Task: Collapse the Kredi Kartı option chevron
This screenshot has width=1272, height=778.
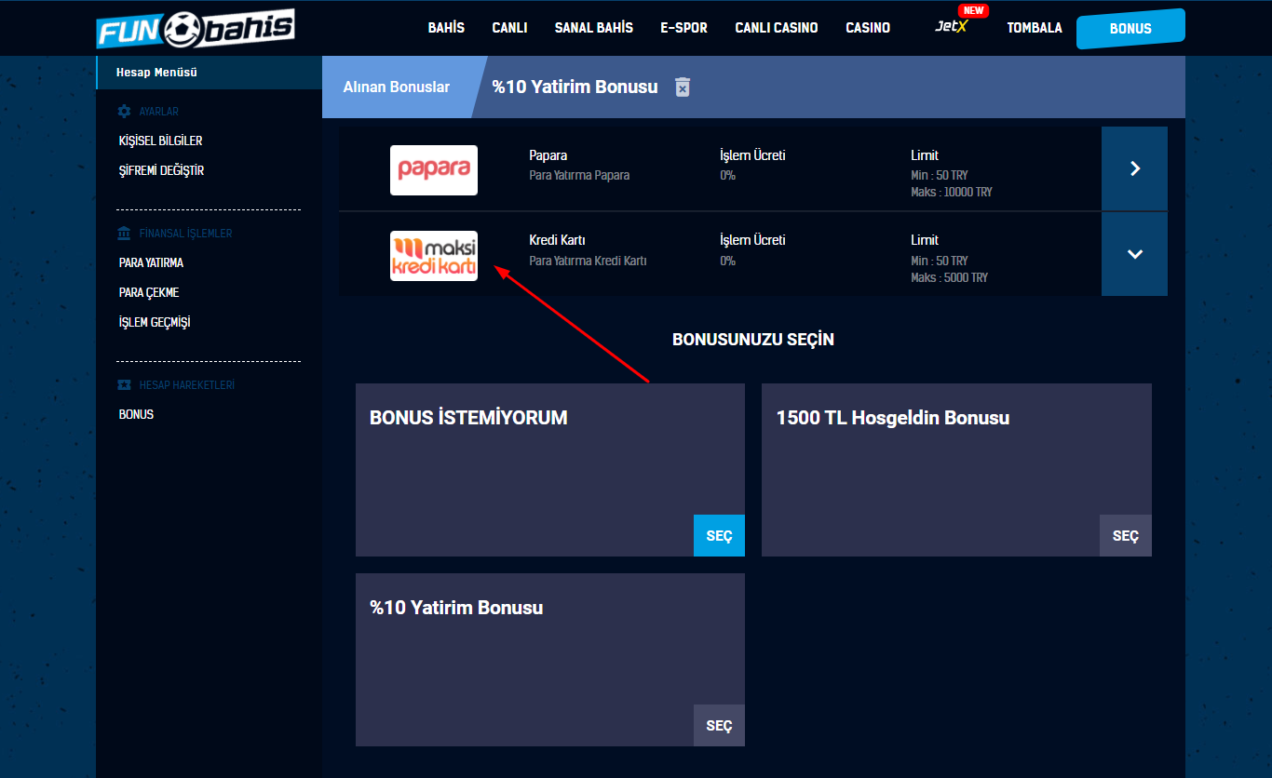Action: (1134, 254)
